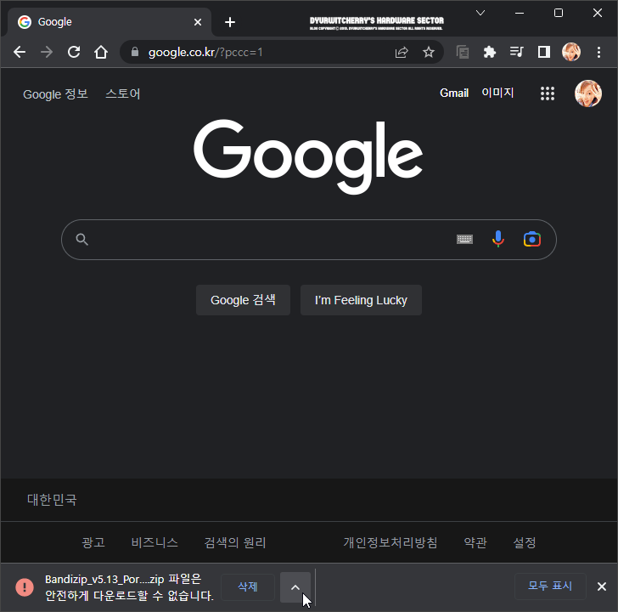The height and width of the screenshot is (612, 618).
Task: Open the 이미지 link
Action: (x=497, y=93)
